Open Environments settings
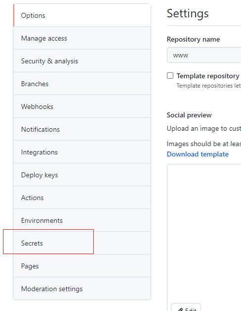 coord(82,220)
